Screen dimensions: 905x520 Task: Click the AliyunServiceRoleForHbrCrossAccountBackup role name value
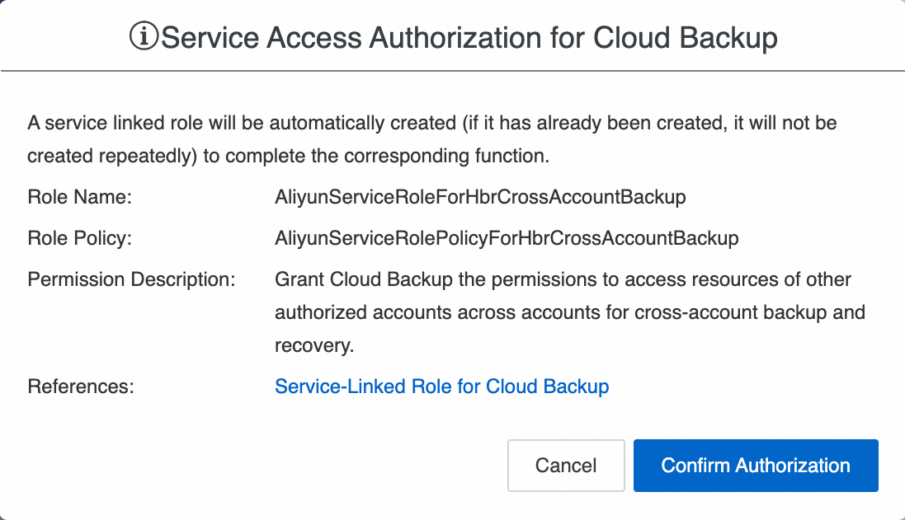(x=480, y=198)
